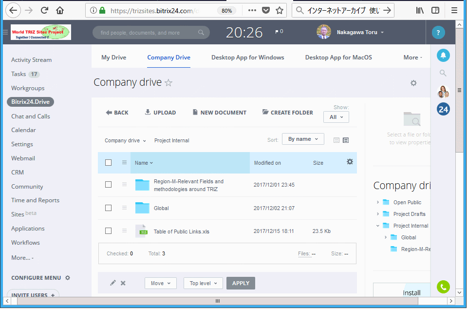Switch to the My Drive tab
Image resolution: width=467 pixels, height=309 pixels.
(114, 58)
